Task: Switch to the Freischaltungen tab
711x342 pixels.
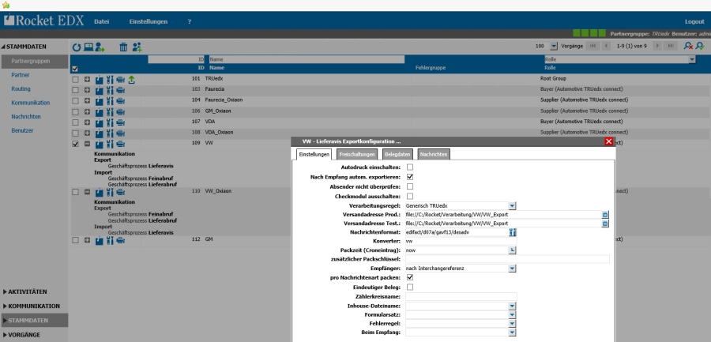Action: 357,154
